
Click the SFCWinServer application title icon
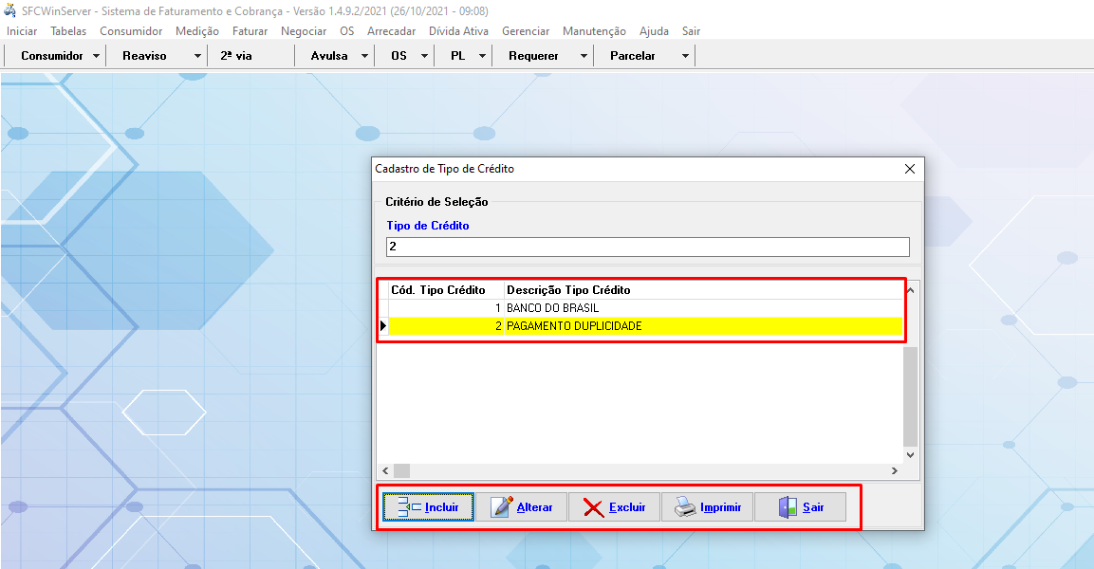tap(10, 10)
